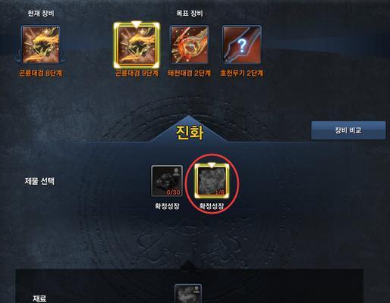Screen dimensions: 390x303
Task: Click the current 곤륜대검 8단계 weapon icon
Action: click(x=40, y=45)
